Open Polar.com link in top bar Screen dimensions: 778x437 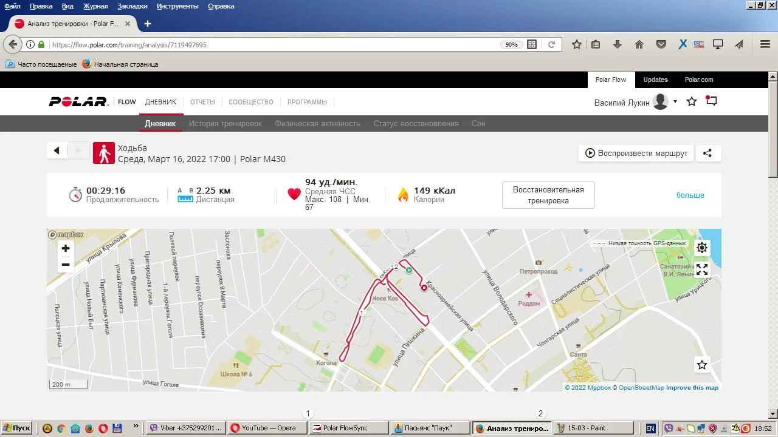pyautogui.click(x=699, y=80)
